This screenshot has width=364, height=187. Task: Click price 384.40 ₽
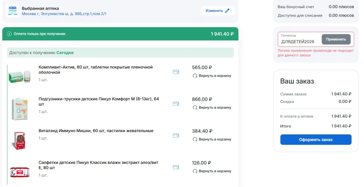[x=202, y=131]
